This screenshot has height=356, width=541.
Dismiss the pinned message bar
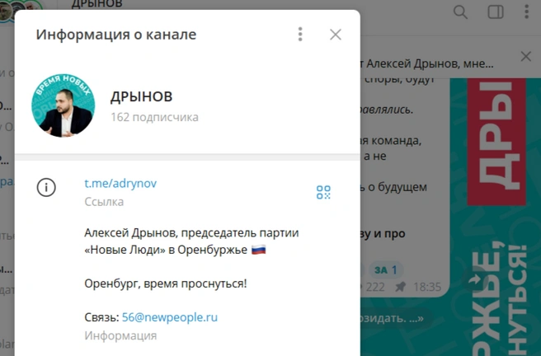point(526,56)
